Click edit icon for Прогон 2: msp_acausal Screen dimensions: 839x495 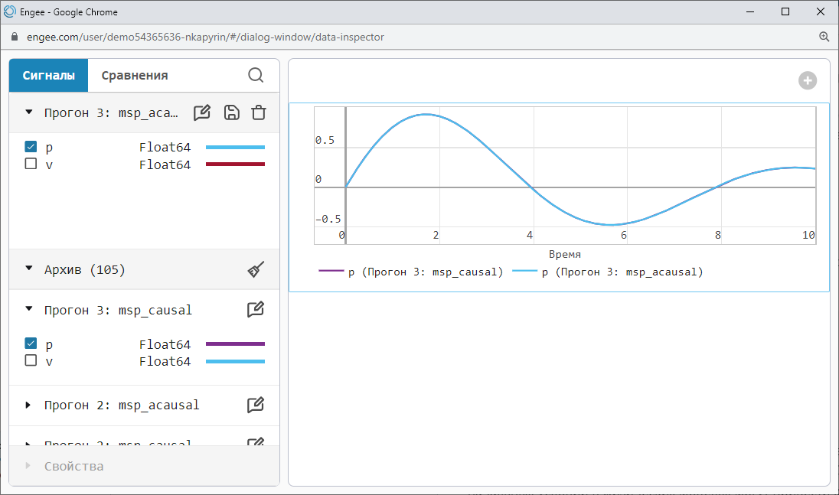(256, 405)
